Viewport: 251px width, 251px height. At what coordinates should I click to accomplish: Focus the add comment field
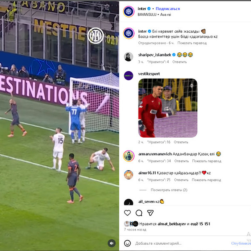[x=181, y=243]
